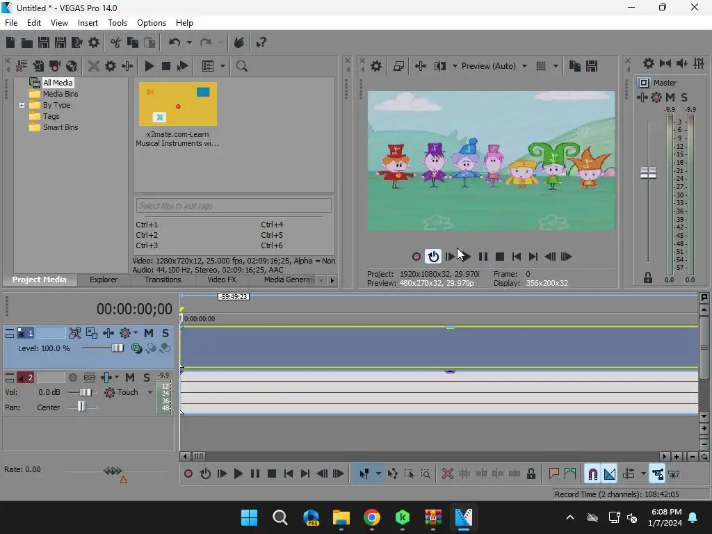Viewport: 712px width, 534px height.
Task: Click Remove Selected Media X icon
Action: (94, 66)
